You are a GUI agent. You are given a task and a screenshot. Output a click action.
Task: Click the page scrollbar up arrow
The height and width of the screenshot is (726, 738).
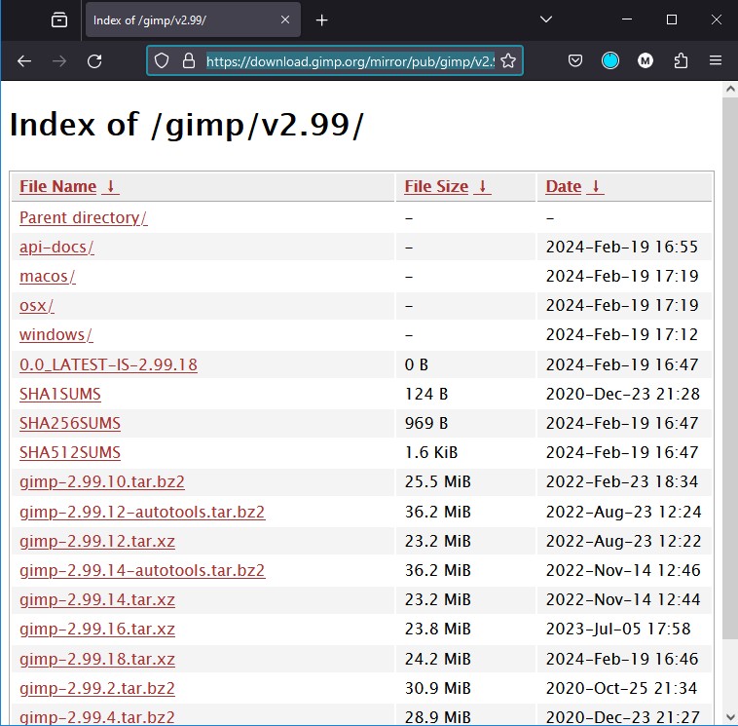(730, 89)
